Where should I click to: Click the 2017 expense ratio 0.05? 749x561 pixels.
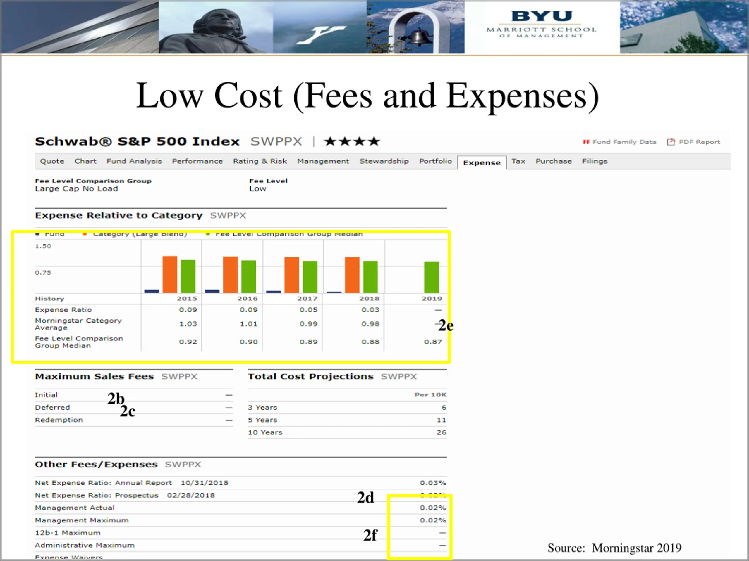[x=308, y=310]
